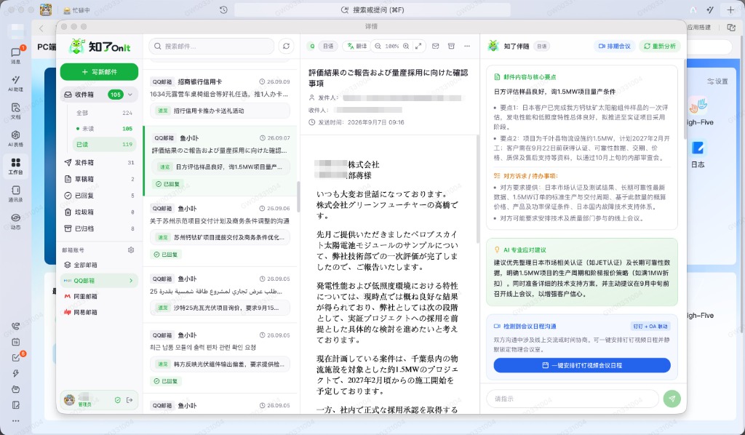
Task: Expand the QQ邮箱 account chevron
Action: click(131, 281)
